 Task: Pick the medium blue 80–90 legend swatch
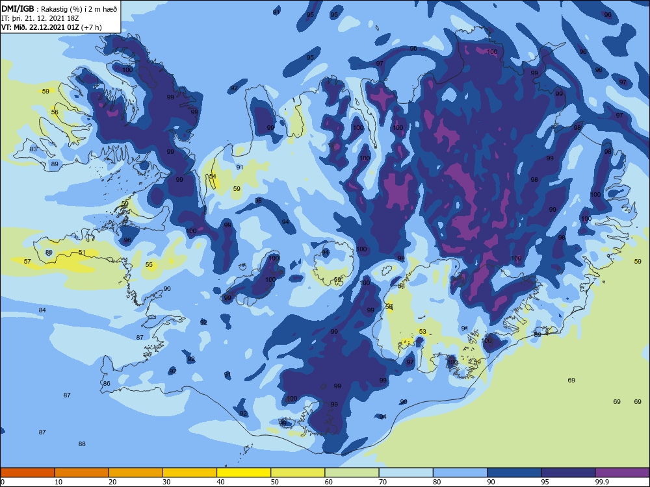click(460, 473)
